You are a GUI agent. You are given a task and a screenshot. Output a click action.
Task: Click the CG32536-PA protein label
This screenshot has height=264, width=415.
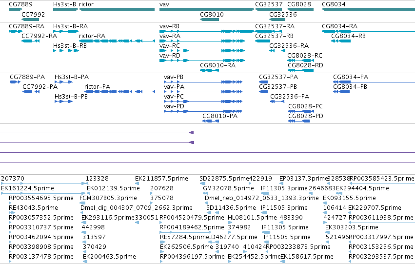tap(290, 97)
